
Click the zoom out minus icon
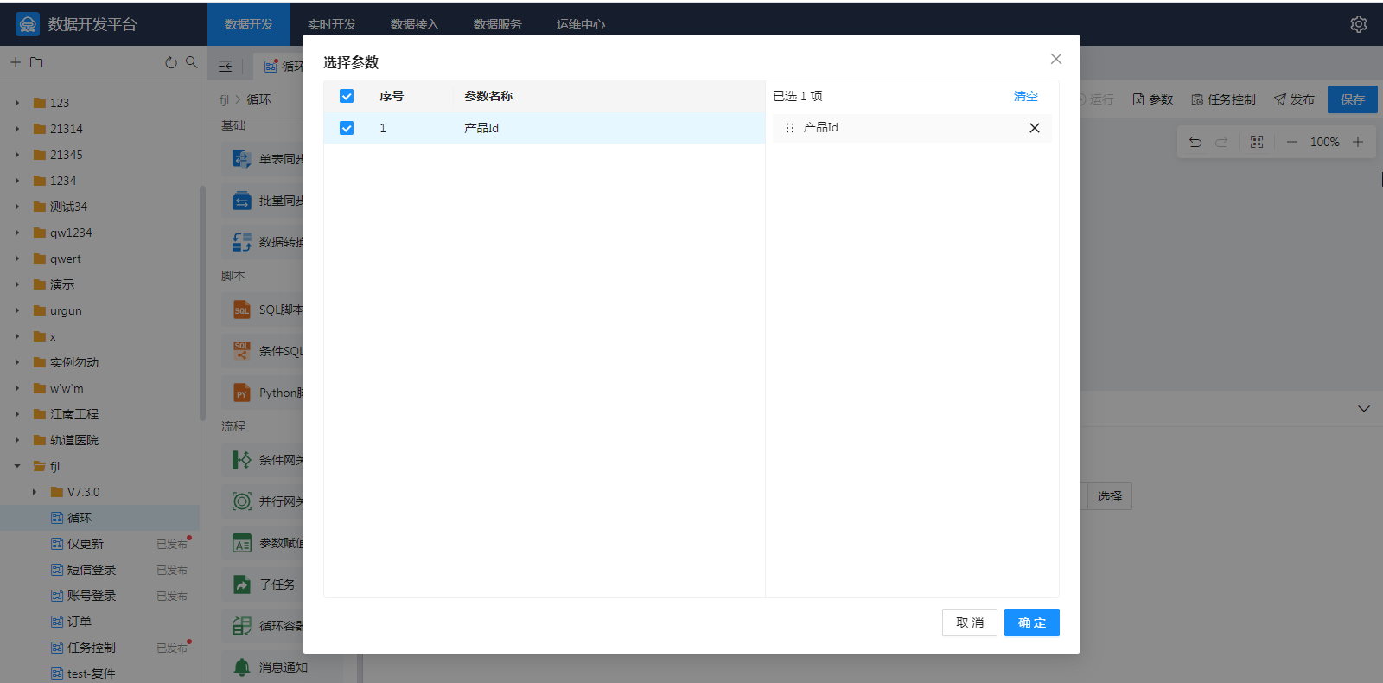(x=1292, y=142)
